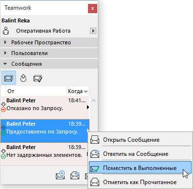Expand the Пользователи section
This screenshot has width=193, height=189.
tap(49, 53)
